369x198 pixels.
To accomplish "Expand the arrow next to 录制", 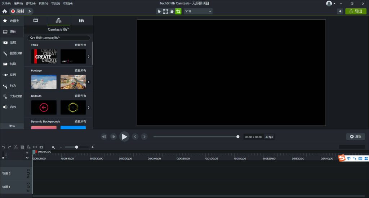I will (30, 11).
